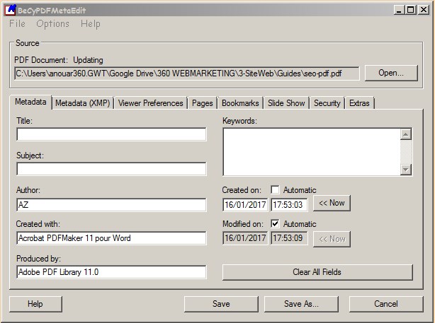435x323 pixels.
Task: Open the File menu
Action: [x=17, y=24]
